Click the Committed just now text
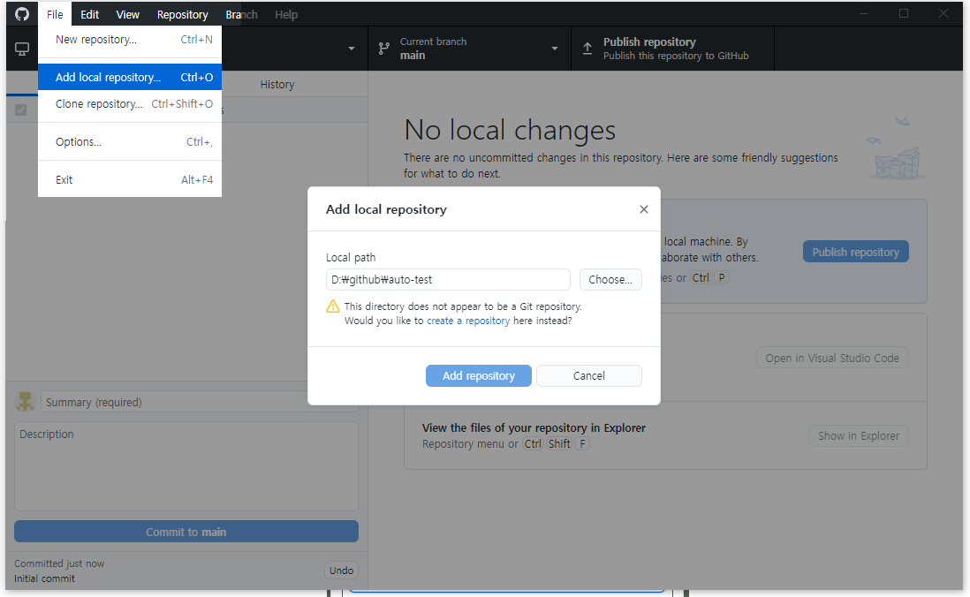Viewport: 970px width, 597px height. tap(59, 563)
